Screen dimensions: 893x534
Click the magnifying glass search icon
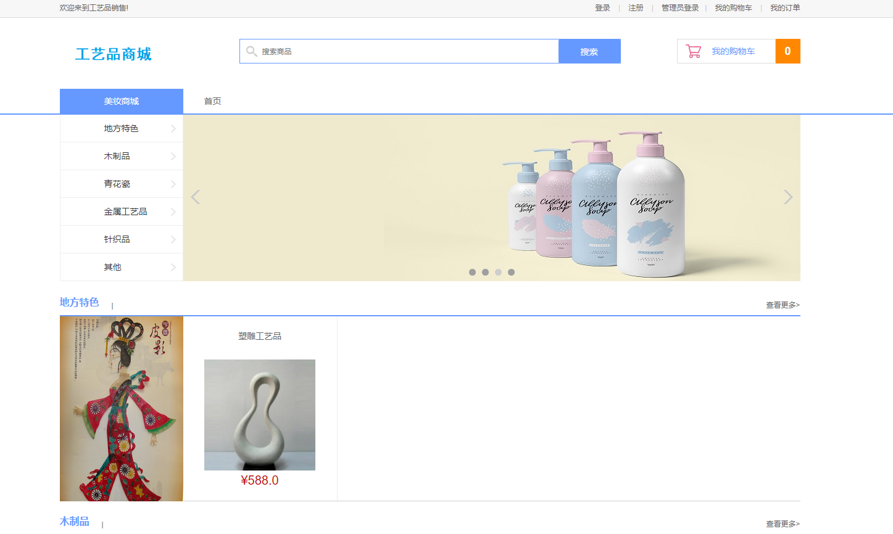[251, 51]
